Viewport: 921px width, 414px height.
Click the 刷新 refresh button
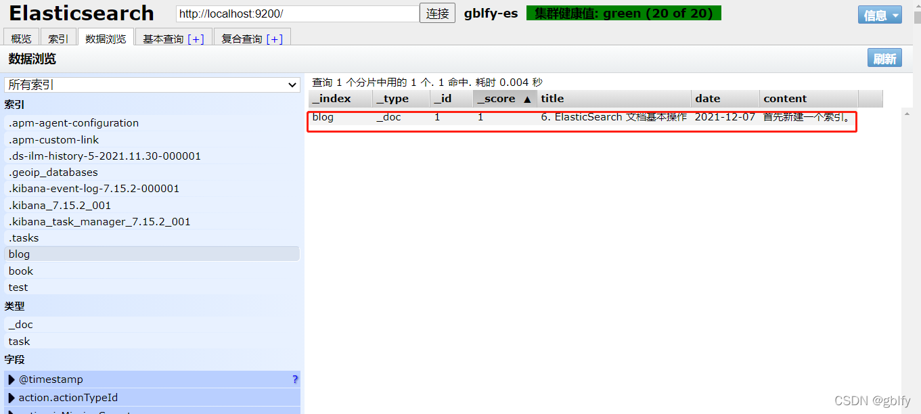(884, 58)
